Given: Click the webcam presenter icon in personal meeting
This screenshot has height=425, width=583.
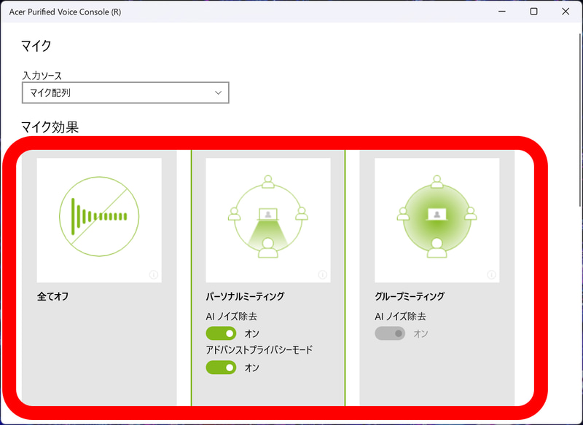Looking at the screenshot, I should click(x=268, y=210).
